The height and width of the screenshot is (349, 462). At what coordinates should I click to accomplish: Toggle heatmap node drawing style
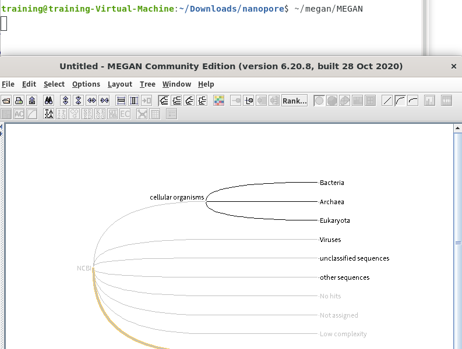tap(358, 101)
